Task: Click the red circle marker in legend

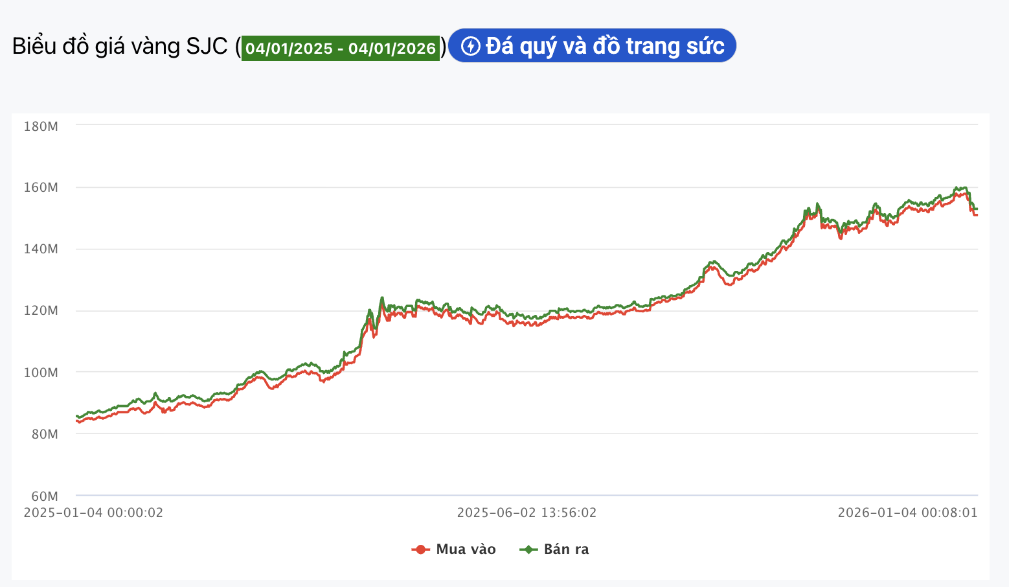Action: 420,549
